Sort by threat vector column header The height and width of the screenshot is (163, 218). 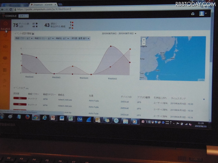click(33, 94)
